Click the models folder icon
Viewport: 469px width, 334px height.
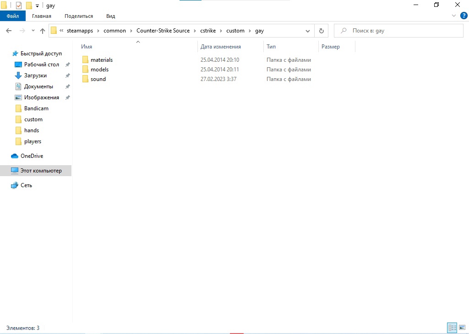85,69
